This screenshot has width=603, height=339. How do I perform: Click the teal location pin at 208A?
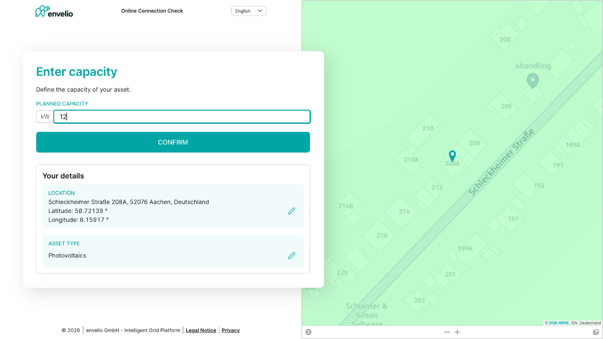pyautogui.click(x=452, y=155)
